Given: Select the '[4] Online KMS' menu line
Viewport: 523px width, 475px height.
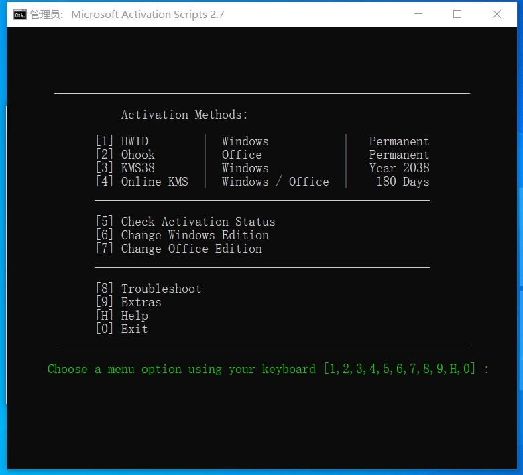Looking at the screenshot, I should (142, 182).
